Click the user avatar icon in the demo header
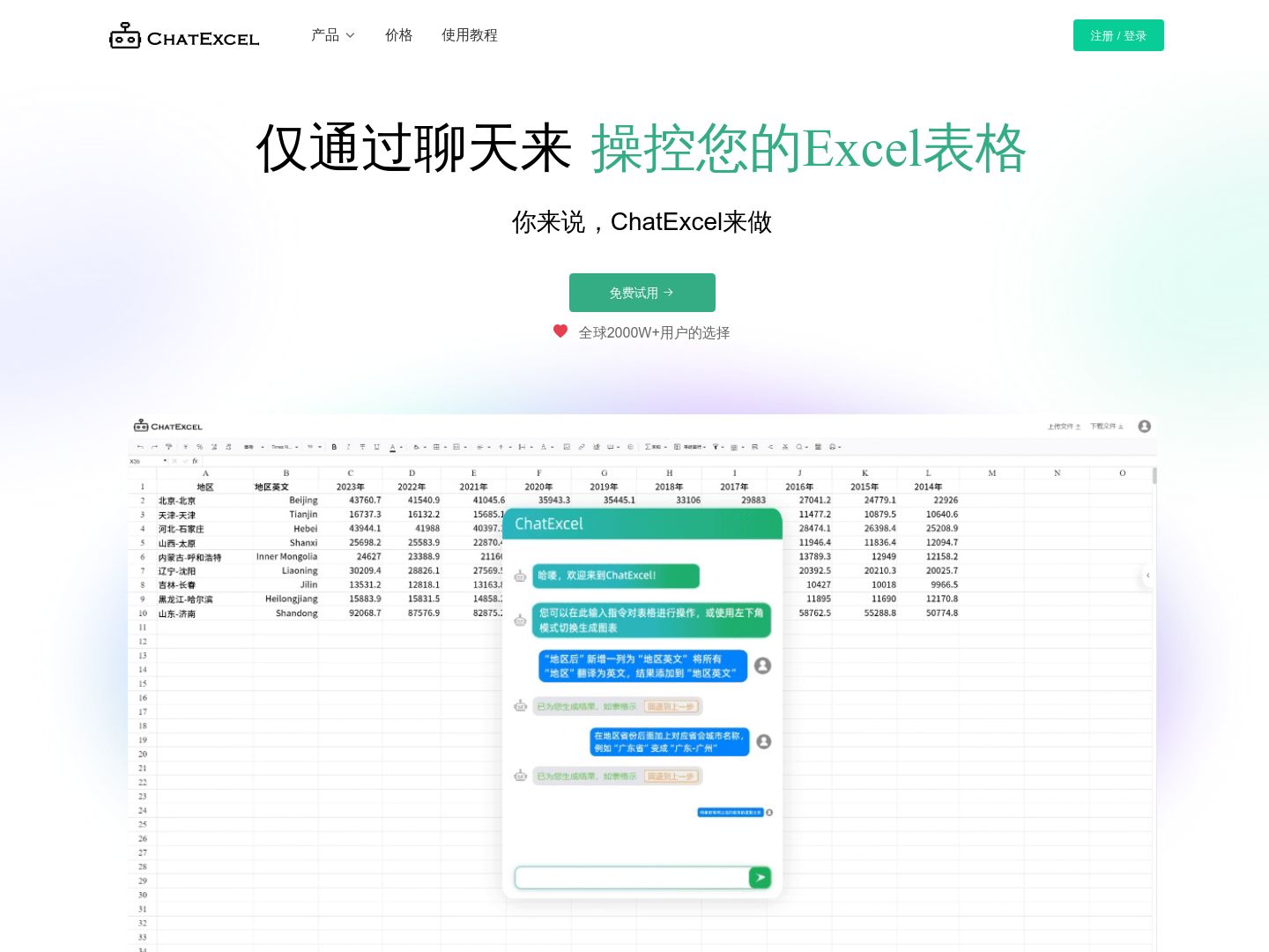This screenshot has height=952, width=1269. point(1145,427)
